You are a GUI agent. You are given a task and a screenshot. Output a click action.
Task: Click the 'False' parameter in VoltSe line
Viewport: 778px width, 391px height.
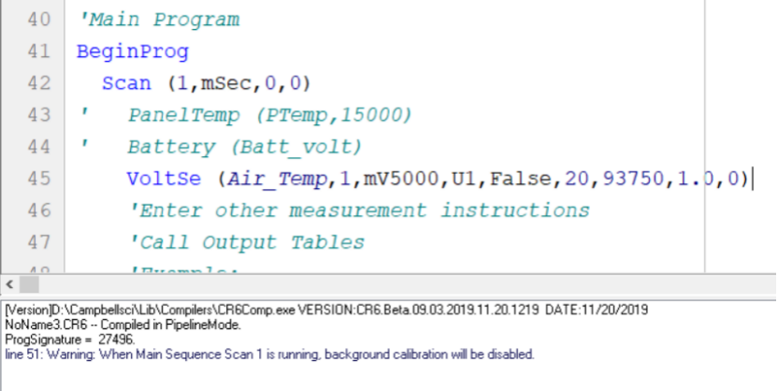(521, 178)
